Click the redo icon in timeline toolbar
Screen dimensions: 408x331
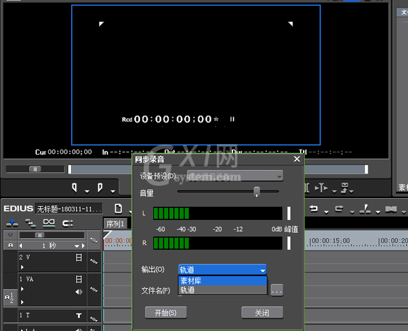(x=339, y=209)
